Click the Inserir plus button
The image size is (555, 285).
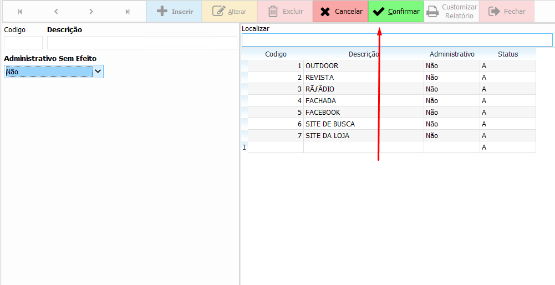tap(174, 12)
